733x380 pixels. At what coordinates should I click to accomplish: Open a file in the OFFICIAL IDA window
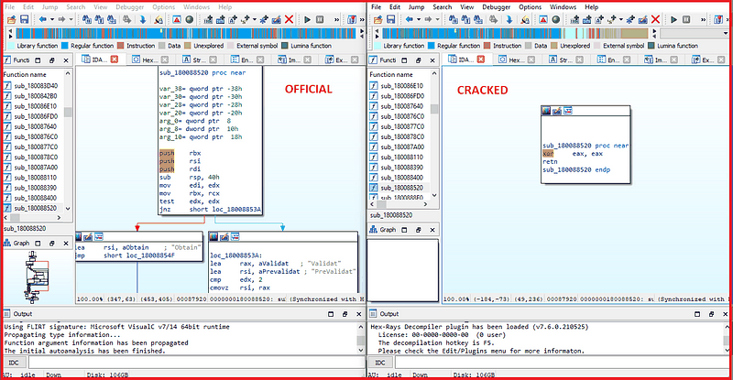[11, 19]
